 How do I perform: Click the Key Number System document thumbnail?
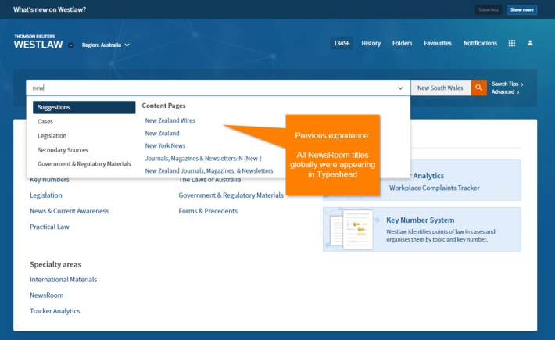coord(353,229)
